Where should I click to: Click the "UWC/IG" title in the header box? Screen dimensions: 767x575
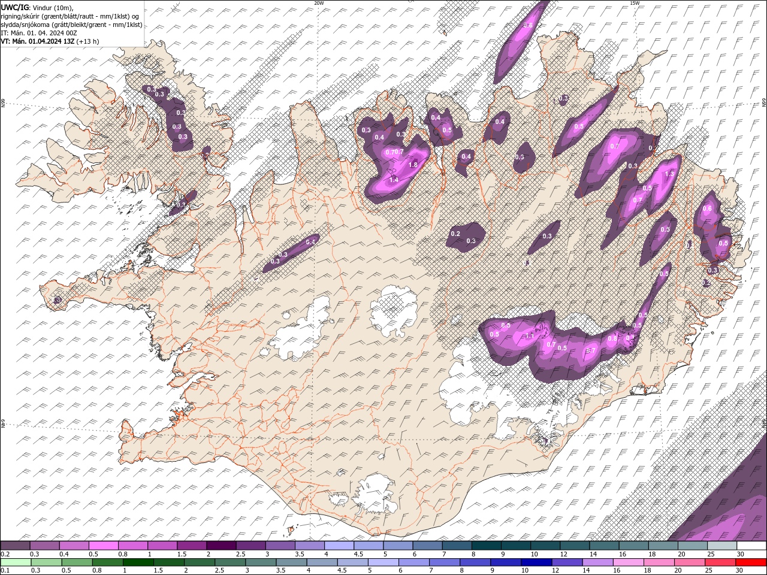[x=15, y=7]
